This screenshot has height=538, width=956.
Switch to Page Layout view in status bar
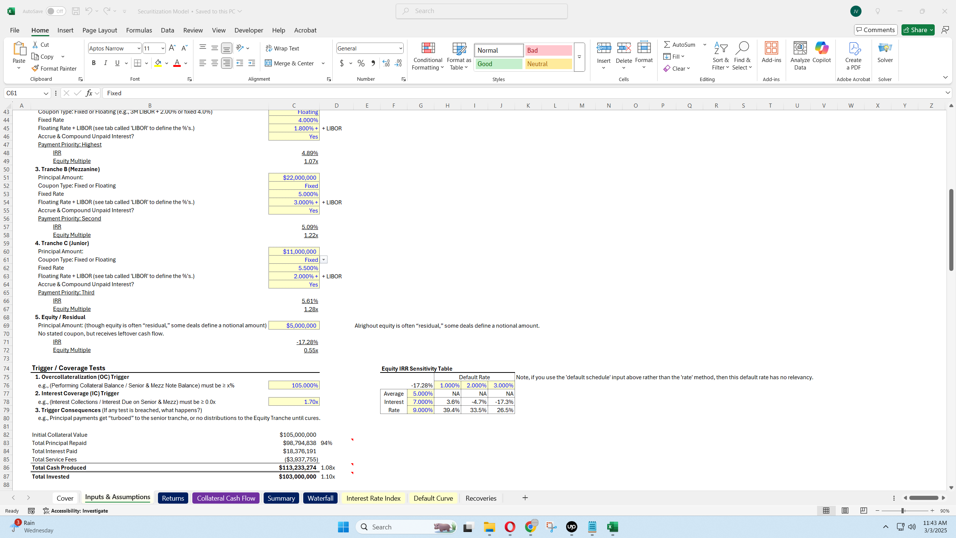coord(845,510)
